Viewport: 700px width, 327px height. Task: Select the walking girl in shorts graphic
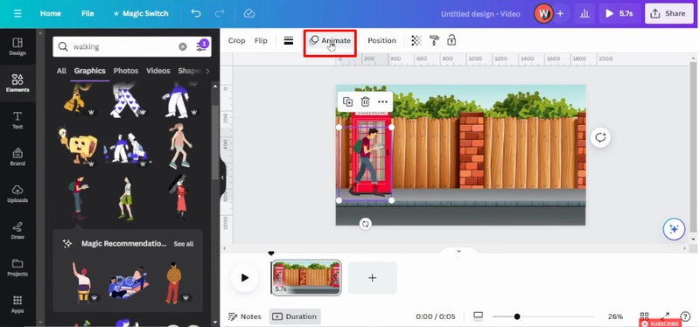pyautogui.click(x=180, y=146)
